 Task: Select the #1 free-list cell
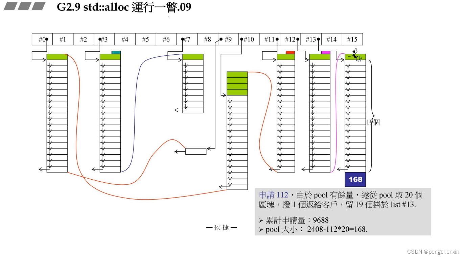pos(63,39)
